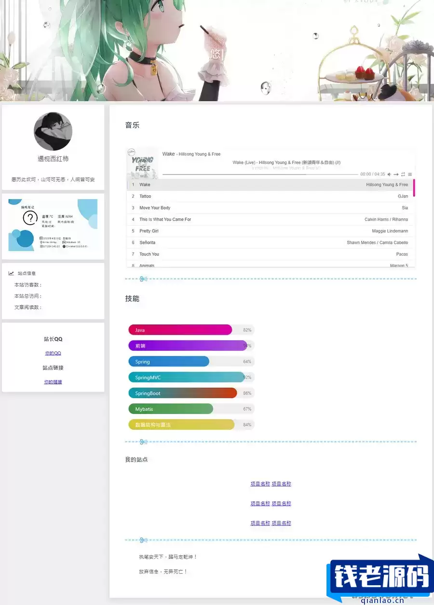Click the signature 歷历此坎坷，山河可无恙
This screenshot has height=605, width=434.
click(x=53, y=179)
